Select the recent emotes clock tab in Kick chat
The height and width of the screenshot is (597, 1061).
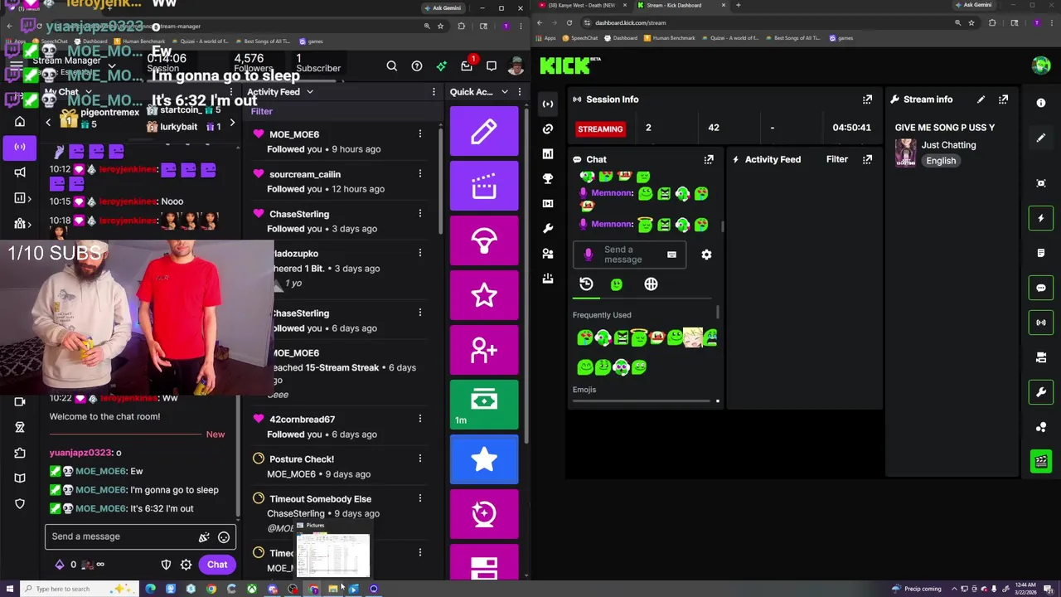coord(586,284)
